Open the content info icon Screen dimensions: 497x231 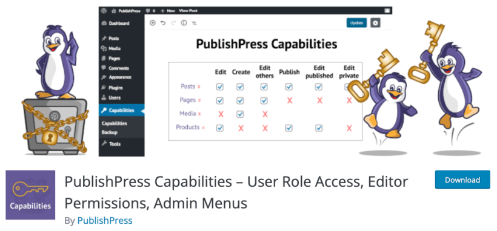click(x=184, y=23)
